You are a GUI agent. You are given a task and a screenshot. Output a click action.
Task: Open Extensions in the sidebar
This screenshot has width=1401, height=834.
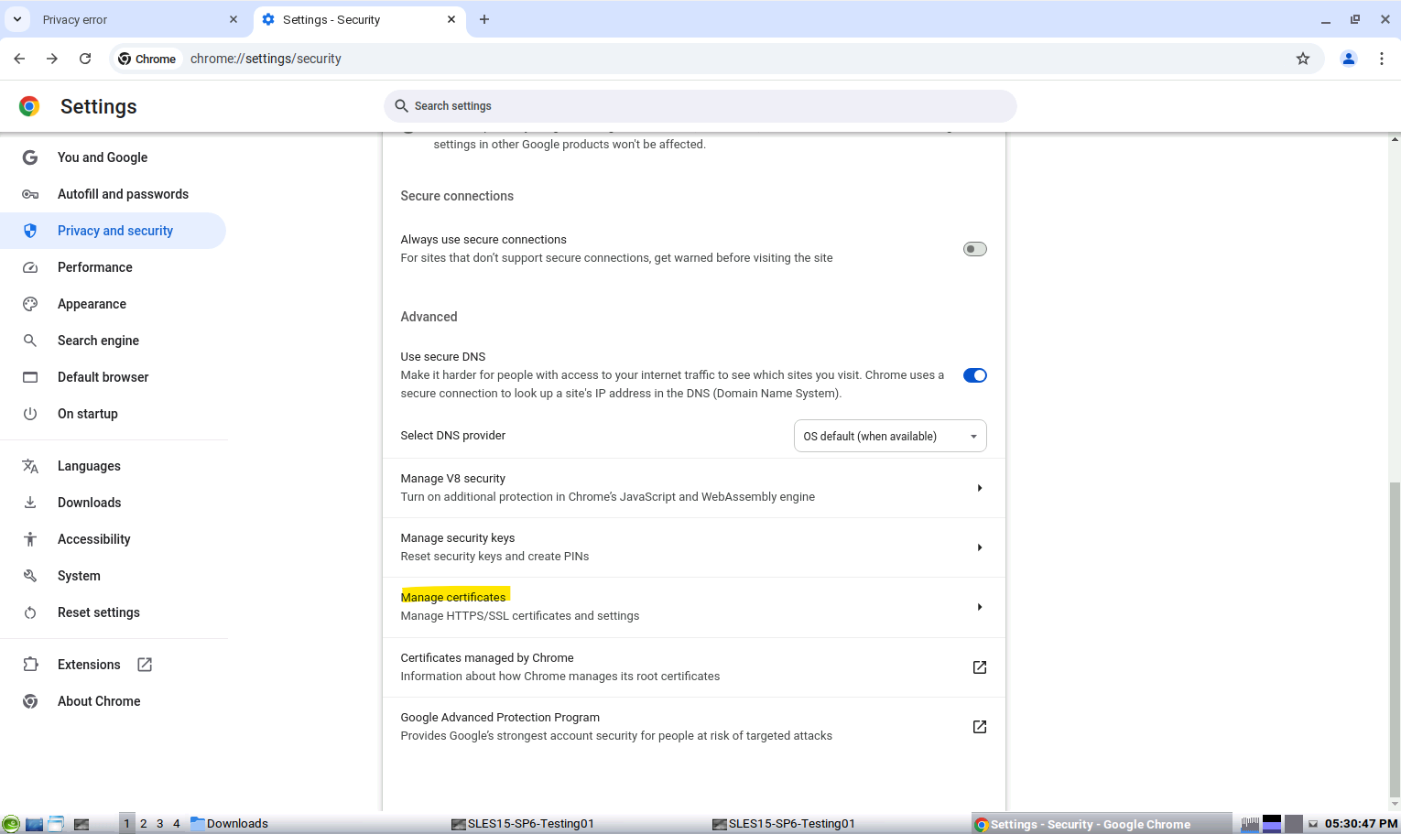click(89, 665)
